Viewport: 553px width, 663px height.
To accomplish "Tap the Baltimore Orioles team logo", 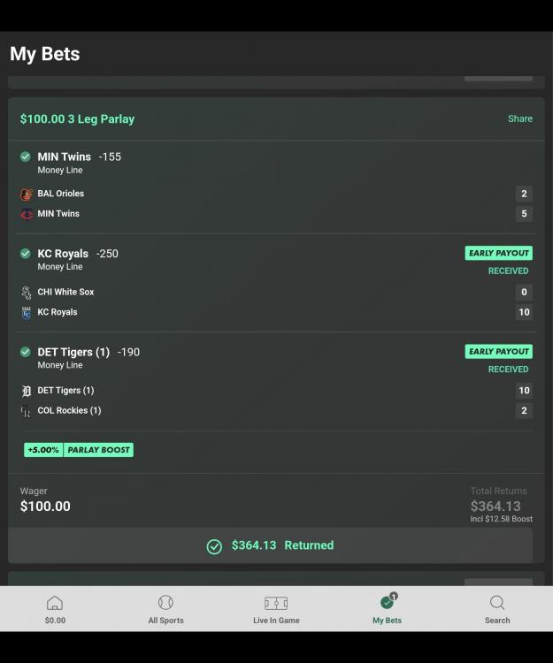I will (26, 194).
